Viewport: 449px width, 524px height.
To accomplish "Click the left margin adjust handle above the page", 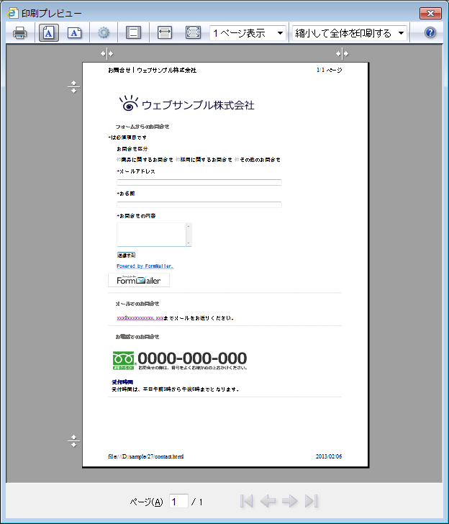I will coord(106,54).
